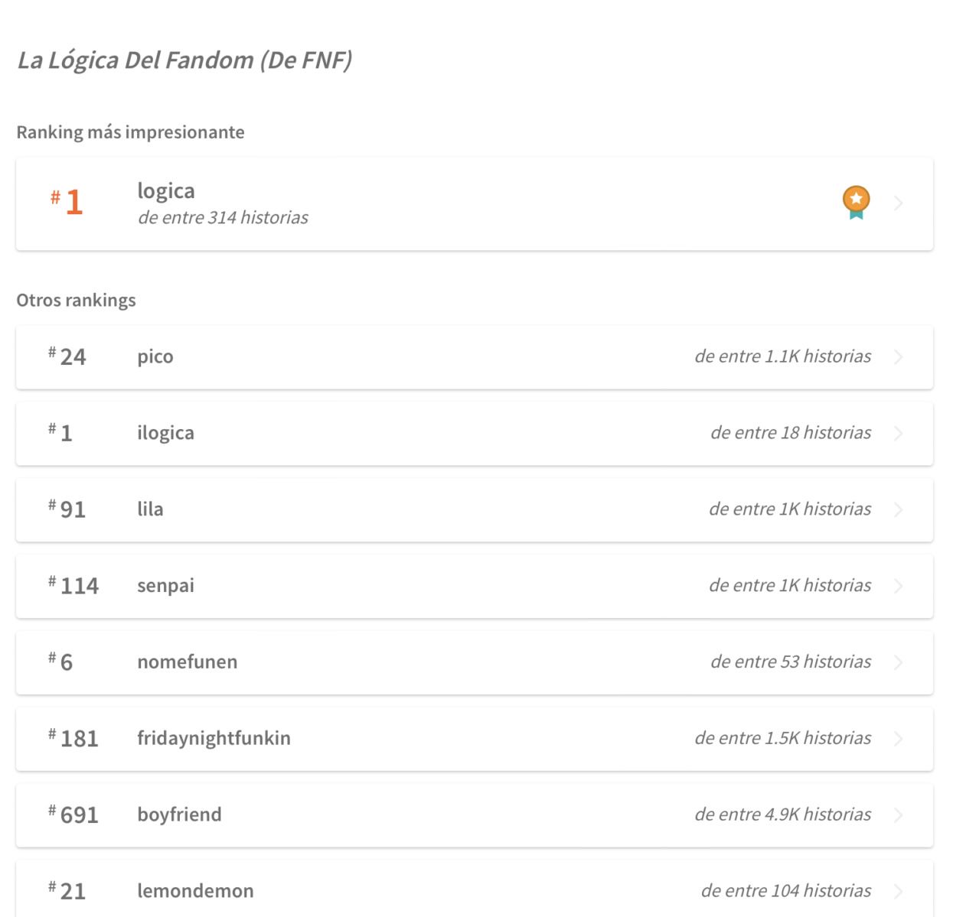The image size is (953, 917).
Task: Tap the senpai row chevron arrow
Action: 899,587
